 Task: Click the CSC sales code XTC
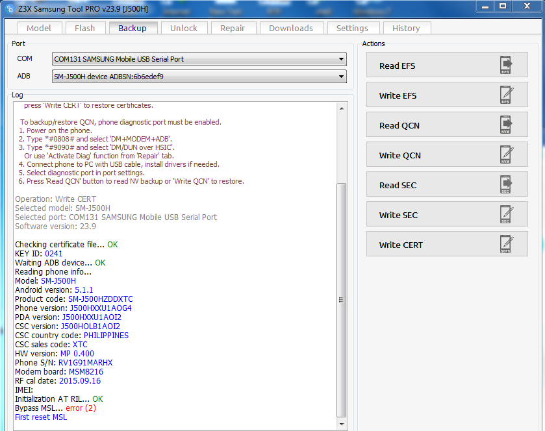tap(80, 344)
